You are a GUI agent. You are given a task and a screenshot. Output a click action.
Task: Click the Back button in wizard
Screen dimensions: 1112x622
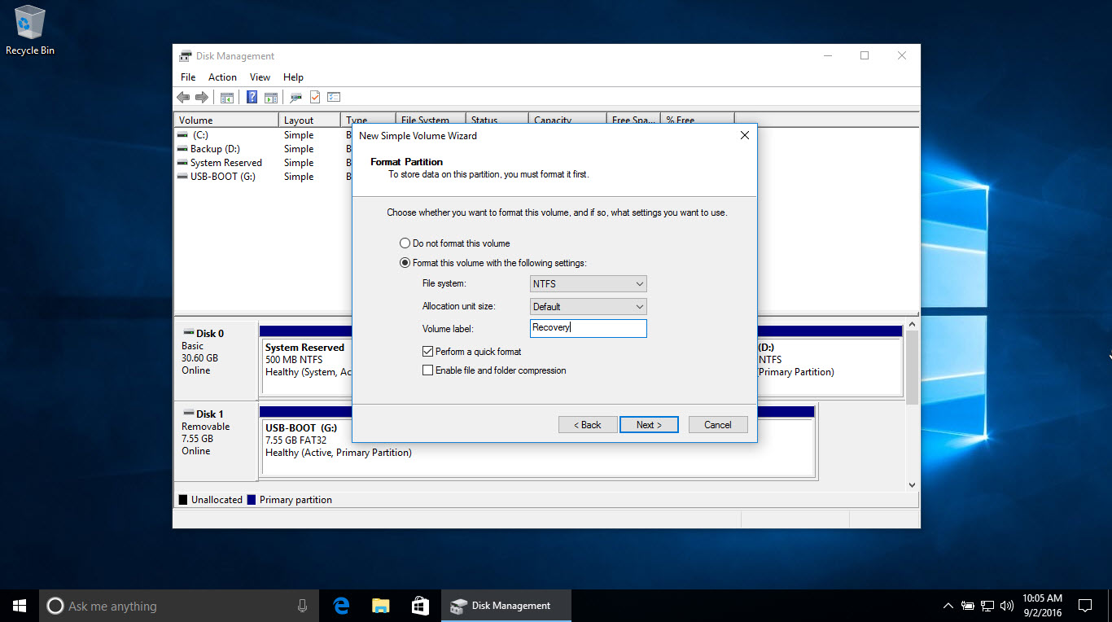point(588,425)
